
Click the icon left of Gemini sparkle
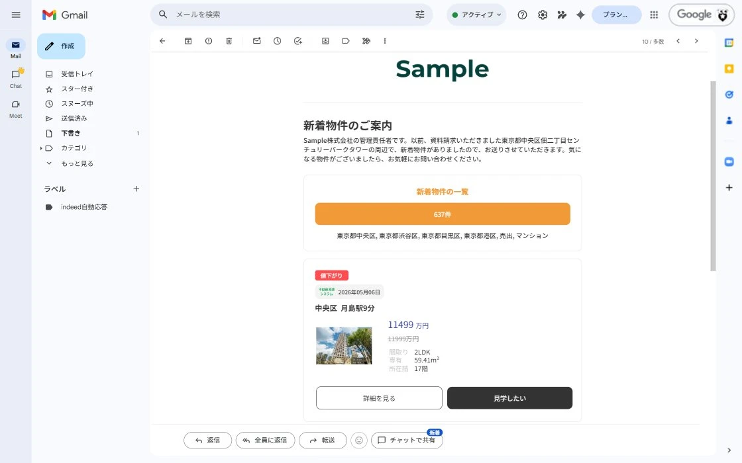point(562,15)
